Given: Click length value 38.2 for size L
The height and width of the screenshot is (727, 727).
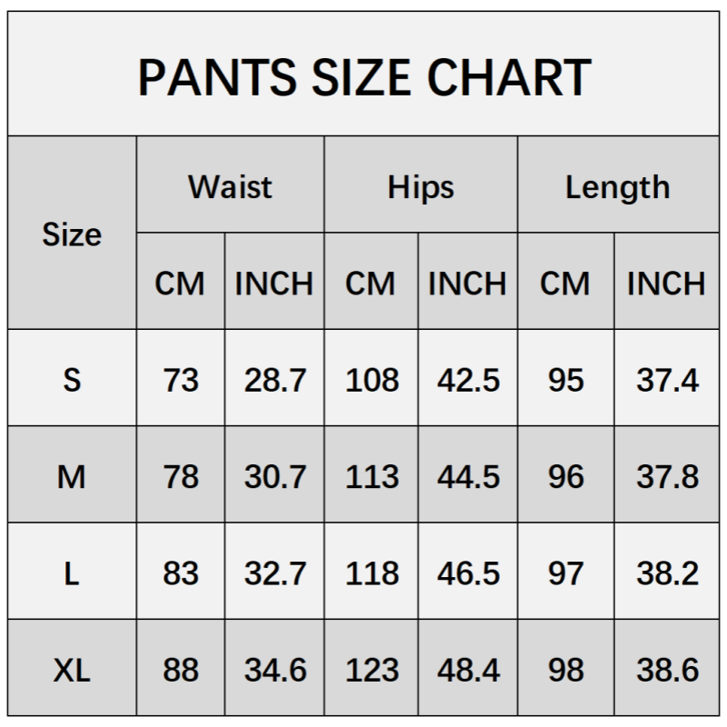Looking at the screenshot, I should tap(666, 573).
